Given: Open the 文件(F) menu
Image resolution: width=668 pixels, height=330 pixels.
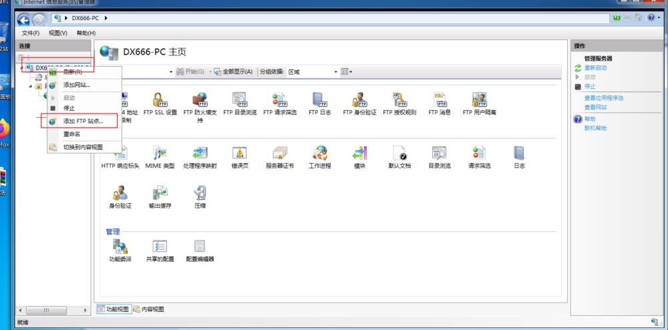Looking at the screenshot, I should click(31, 33).
